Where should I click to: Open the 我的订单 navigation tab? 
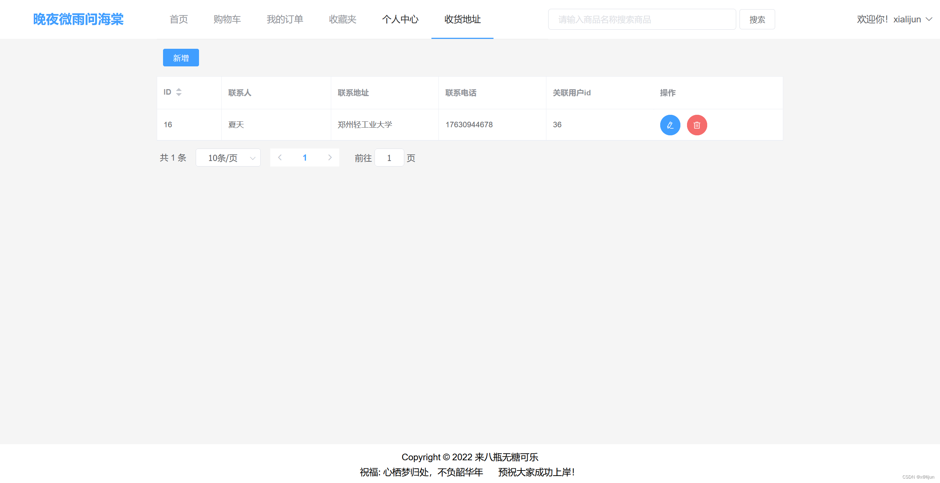(285, 19)
